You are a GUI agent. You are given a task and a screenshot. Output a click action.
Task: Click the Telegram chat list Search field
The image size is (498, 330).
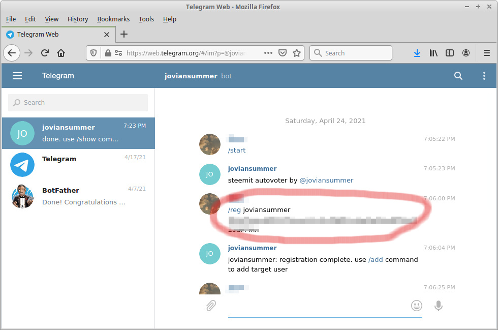pos(78,102)
